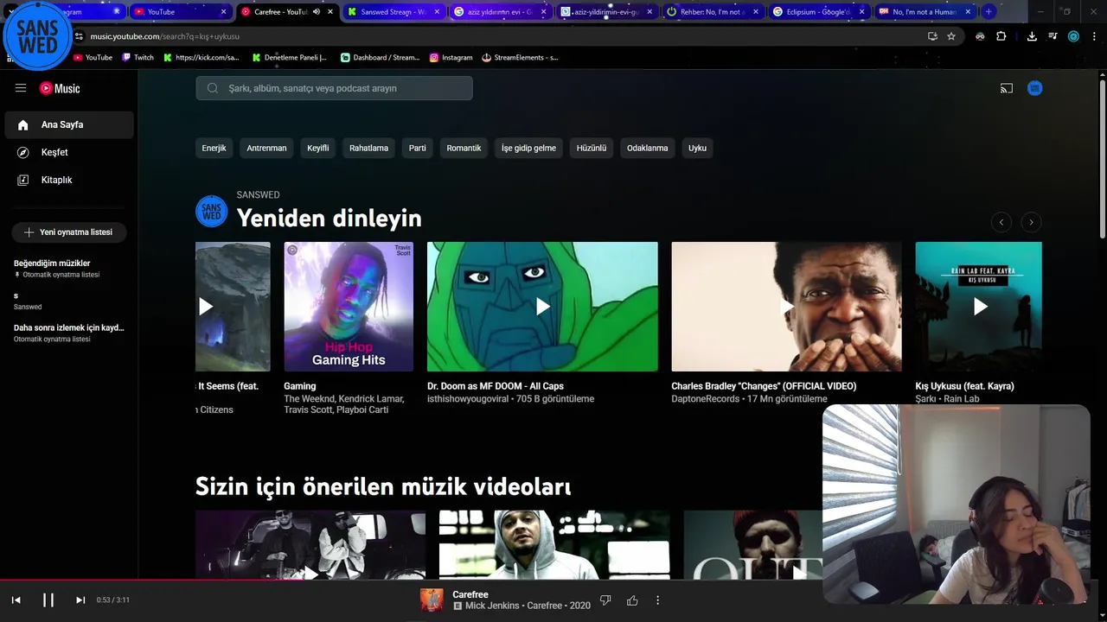1107x622 pixels.
Task: Open the cast to device icon
Action: 1007,88
